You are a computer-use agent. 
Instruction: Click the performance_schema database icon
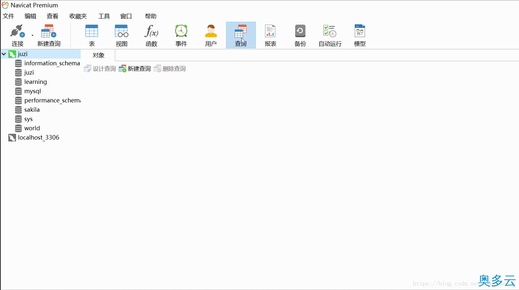(x=19, y=101)
